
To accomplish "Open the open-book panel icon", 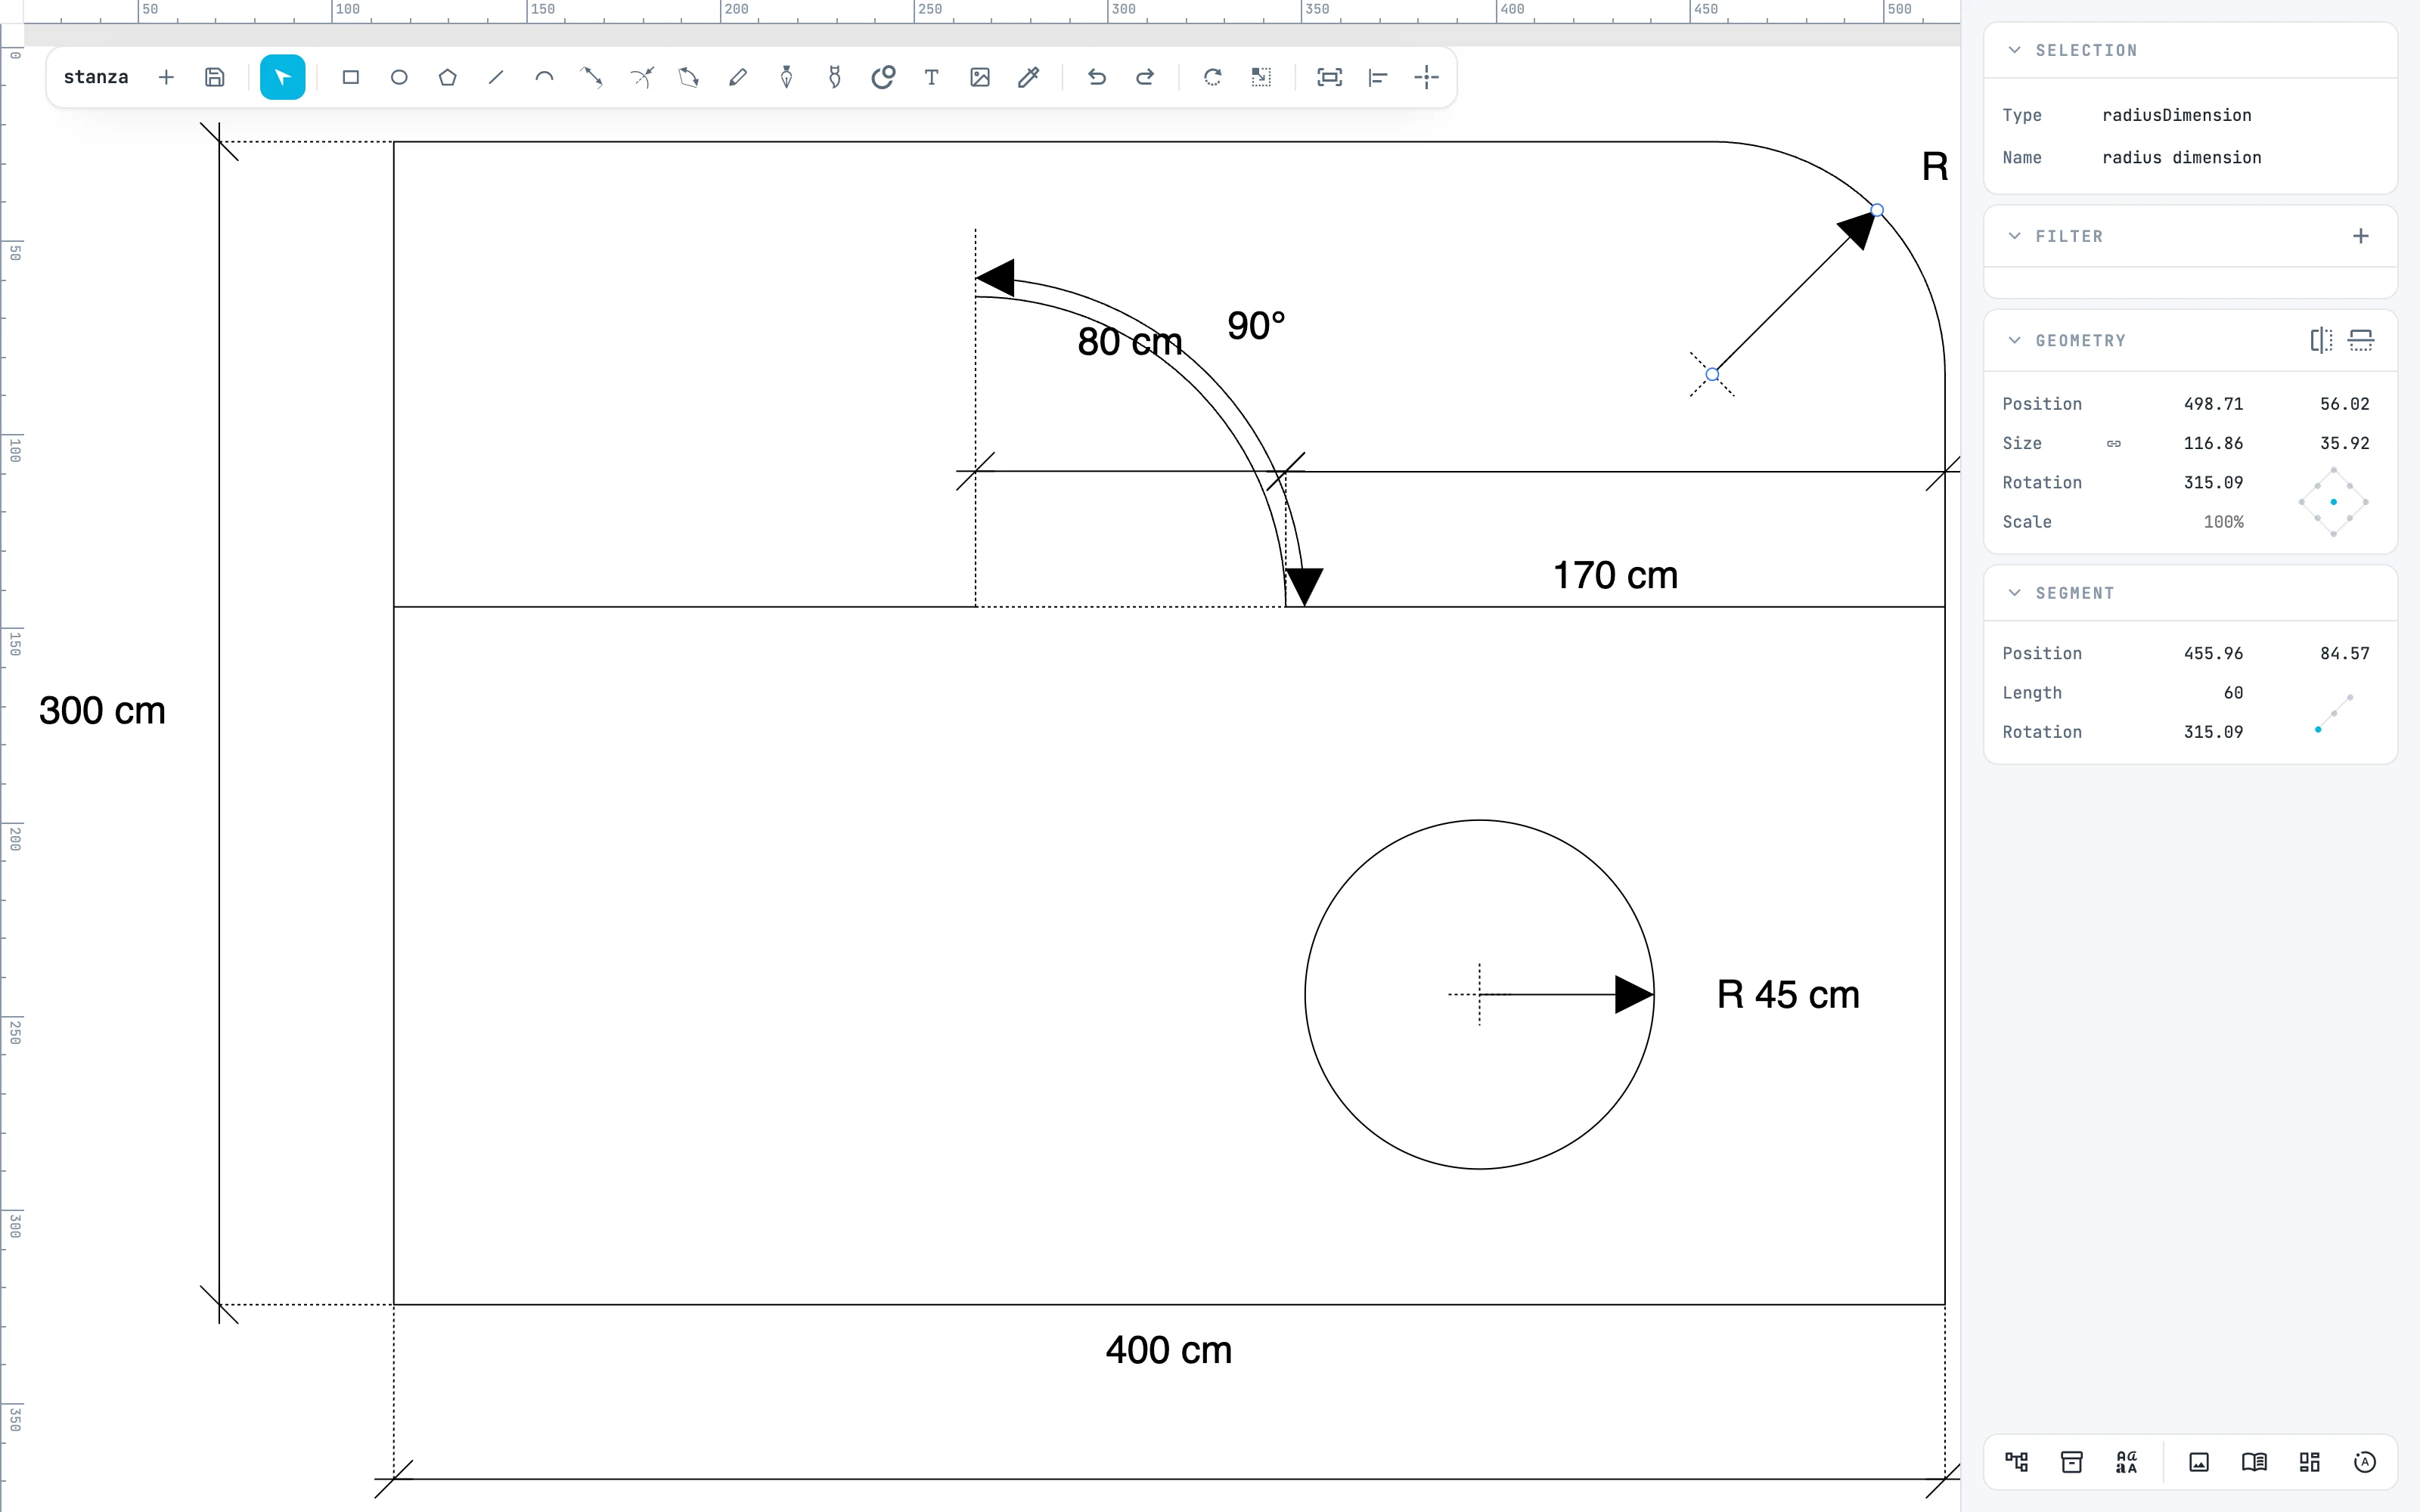I will tap(2254, 1462).
